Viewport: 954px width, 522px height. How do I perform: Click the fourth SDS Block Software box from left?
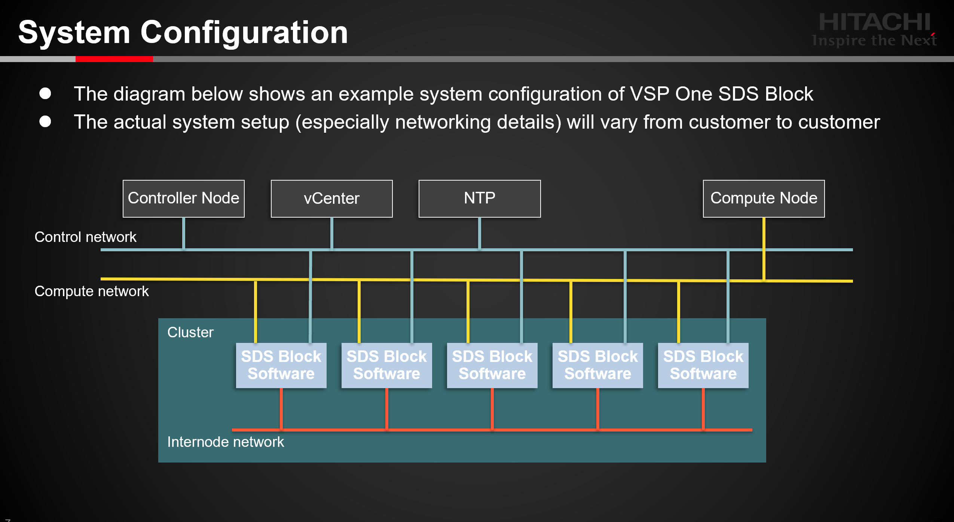pyautogui.click(x=598, y=365)
